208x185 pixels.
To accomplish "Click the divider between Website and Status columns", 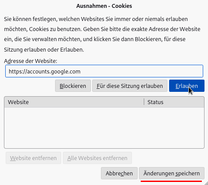I will tap(144, 102).
